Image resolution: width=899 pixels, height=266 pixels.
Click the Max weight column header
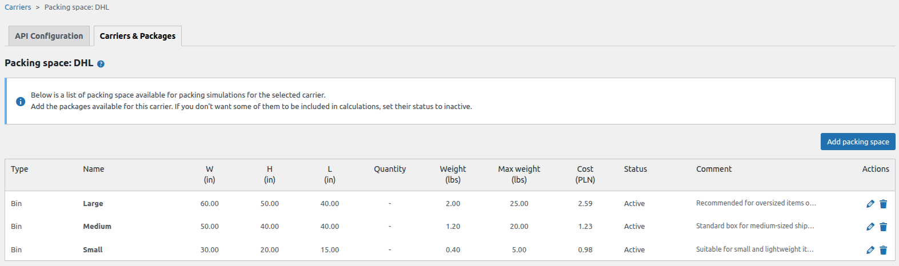tap(519, 174)
